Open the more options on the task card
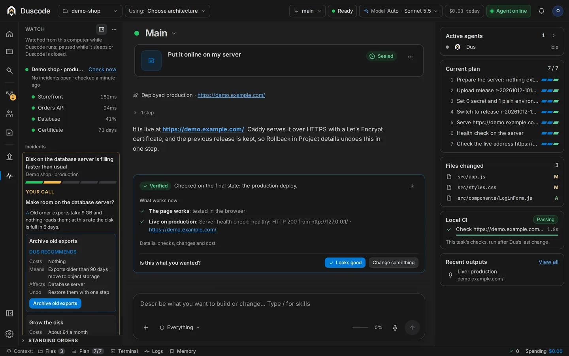 pyautogui.click(x=410, y=57)
